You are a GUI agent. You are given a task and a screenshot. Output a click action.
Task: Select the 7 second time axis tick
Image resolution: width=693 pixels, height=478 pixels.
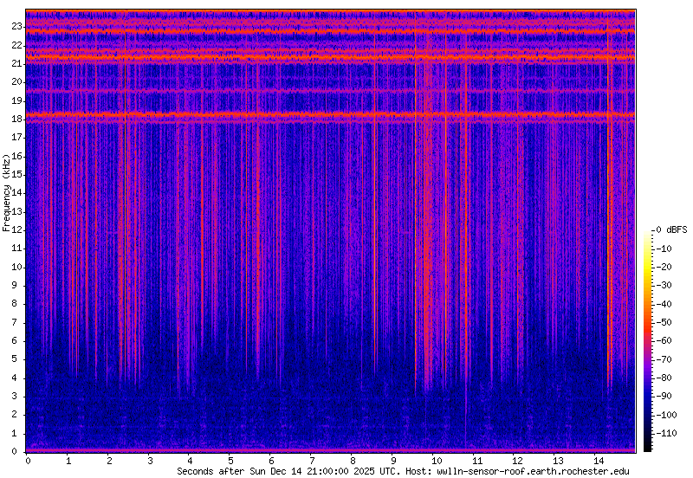coord(312,461)
